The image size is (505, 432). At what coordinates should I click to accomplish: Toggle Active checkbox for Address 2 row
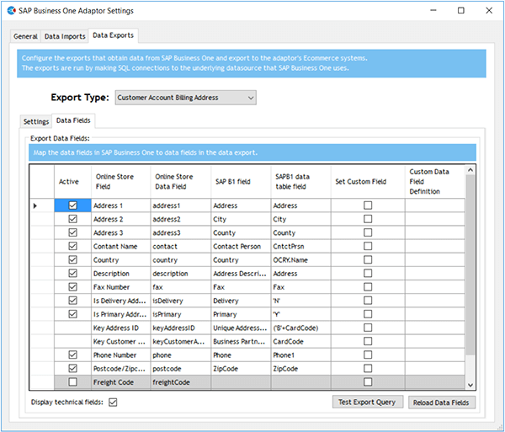tap(72, 219)
